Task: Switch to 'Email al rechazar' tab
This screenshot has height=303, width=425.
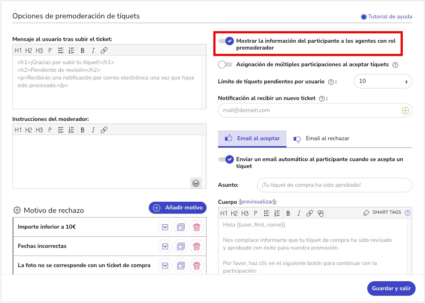Action: click(322, 138)
